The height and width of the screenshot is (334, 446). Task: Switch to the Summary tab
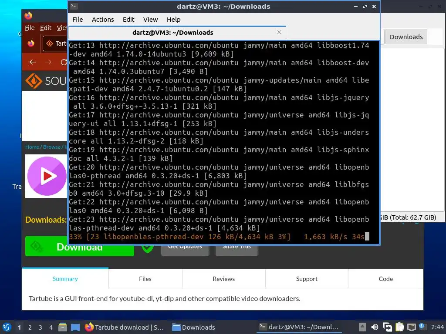click(x=65, y=279)
